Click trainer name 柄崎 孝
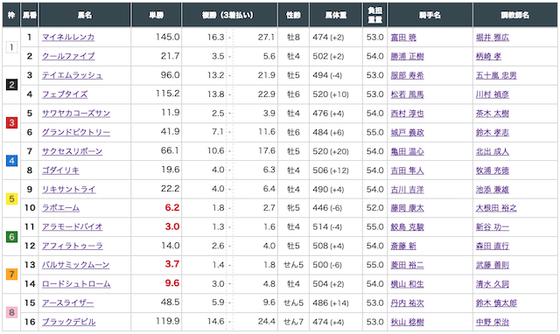Viewport: 560px width, 334px height. pos(488,56)
